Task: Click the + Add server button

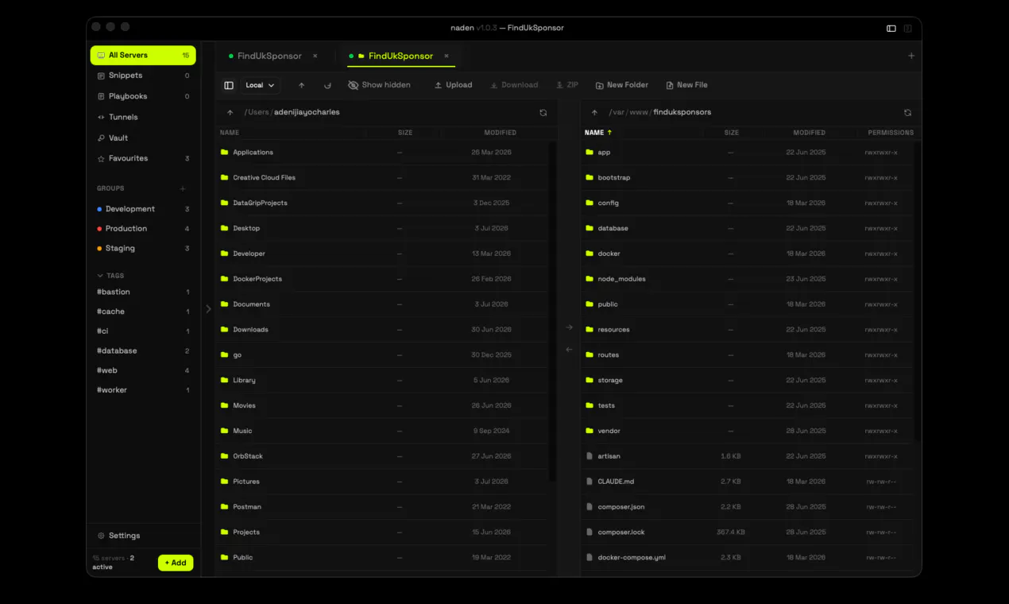Action: point(176,563)
